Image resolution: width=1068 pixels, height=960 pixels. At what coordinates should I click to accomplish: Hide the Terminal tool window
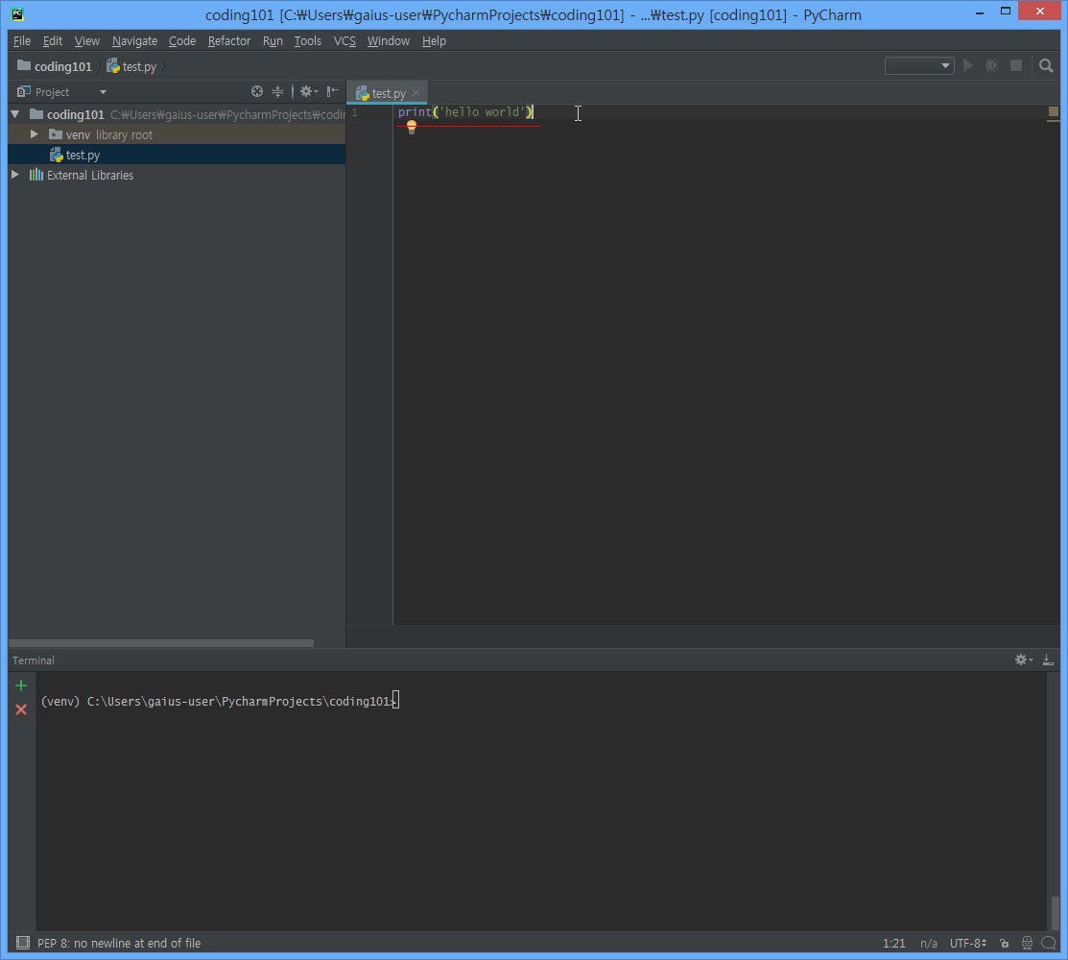tap(1048, 660)
